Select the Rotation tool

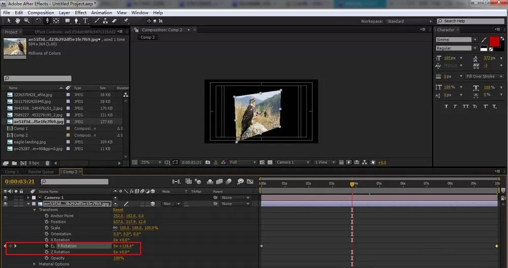[38, 21]
